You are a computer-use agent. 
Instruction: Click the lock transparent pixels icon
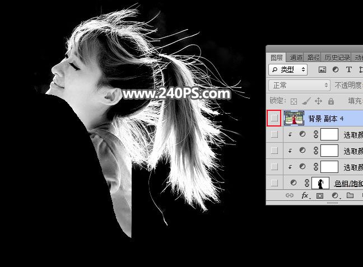[x=293, y=101]
